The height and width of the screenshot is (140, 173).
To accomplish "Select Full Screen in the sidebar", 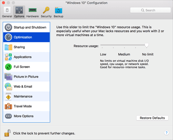I will point(27,67).
